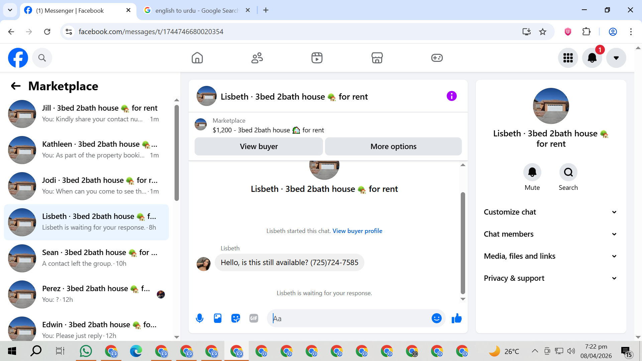Search in conversation

(568, 172)
